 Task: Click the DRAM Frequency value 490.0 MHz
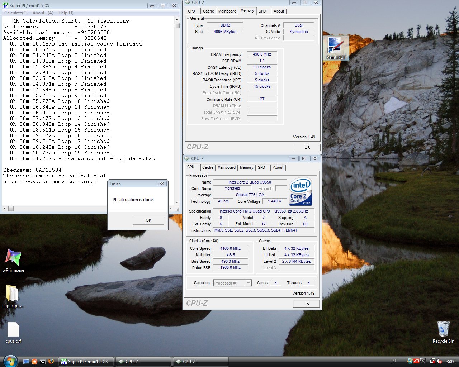[x=262, y=54]
